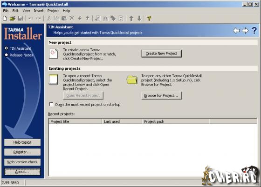Click the Web version check button
261x187 pixels.
(22, 162)
